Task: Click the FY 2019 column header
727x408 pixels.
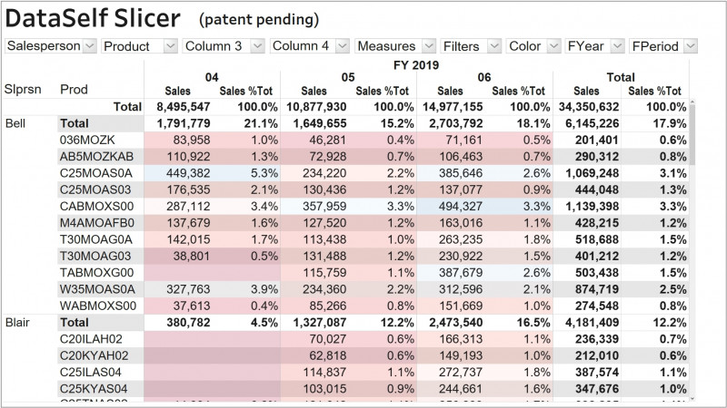Action: coord(416,64)
